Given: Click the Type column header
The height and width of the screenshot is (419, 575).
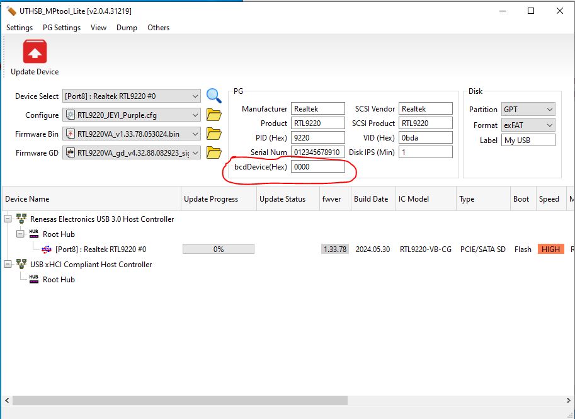Looking at the screenshot, I should coord(483,199).
